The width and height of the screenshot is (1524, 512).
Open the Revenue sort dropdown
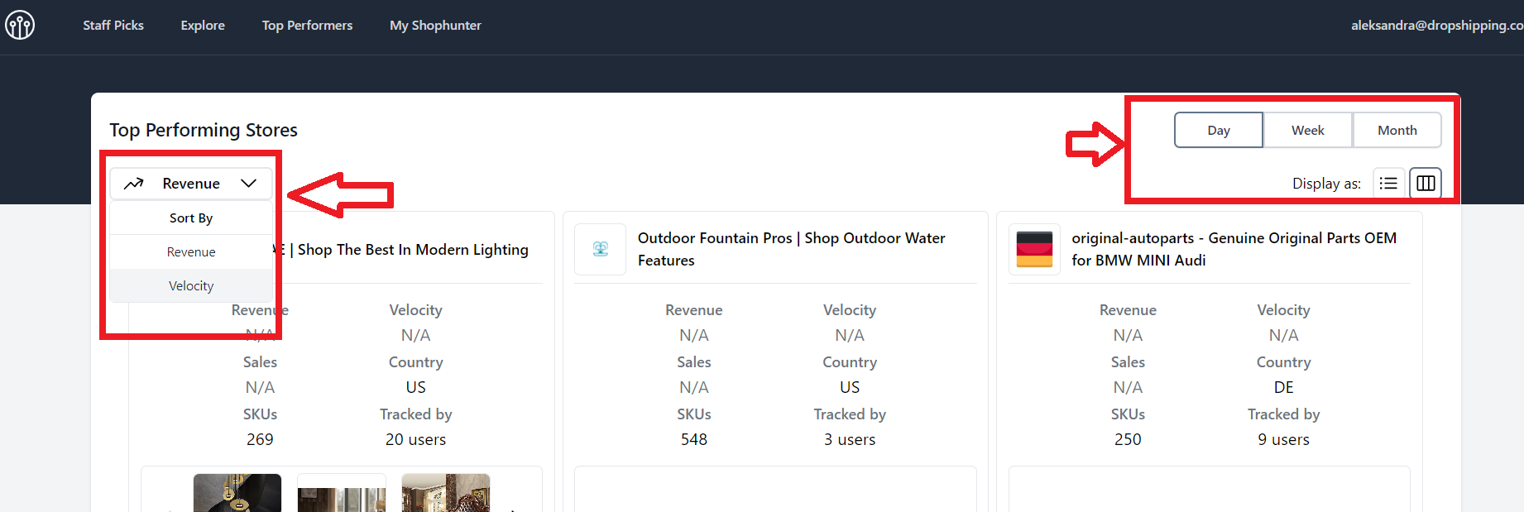[191, 184]
